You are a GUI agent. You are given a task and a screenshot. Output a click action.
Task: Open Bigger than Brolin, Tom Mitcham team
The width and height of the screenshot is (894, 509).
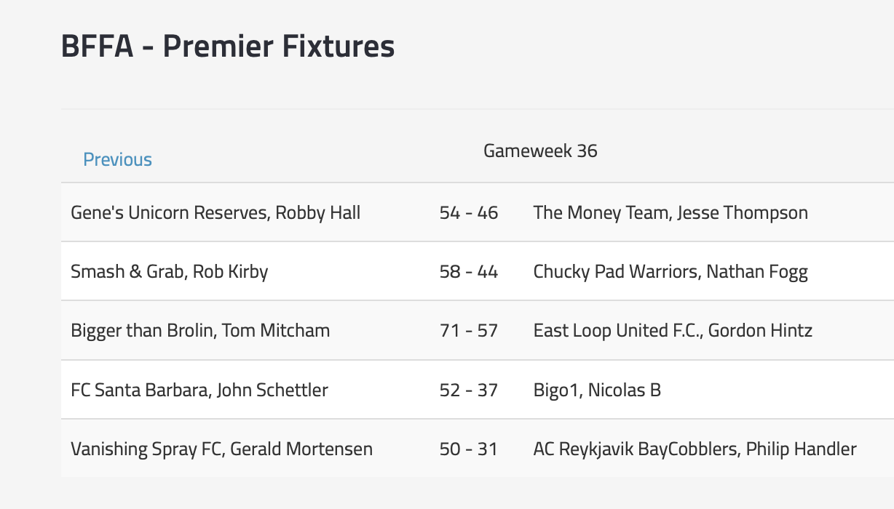pos(200,330)
